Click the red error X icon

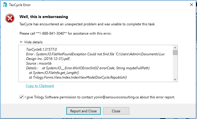coord(10,18)
